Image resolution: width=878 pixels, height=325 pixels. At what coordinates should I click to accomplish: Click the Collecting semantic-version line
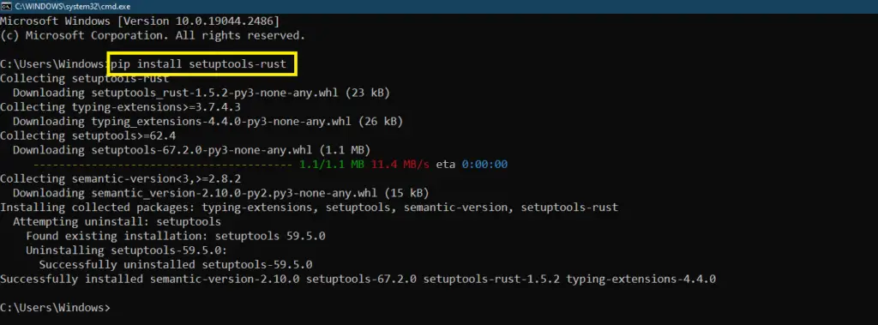tap(120, 178)
